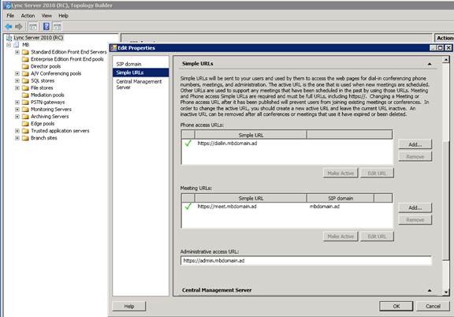Click Remove button for Meeting URLs
This screenshot has width=454, height=317.
coord(415,220)
